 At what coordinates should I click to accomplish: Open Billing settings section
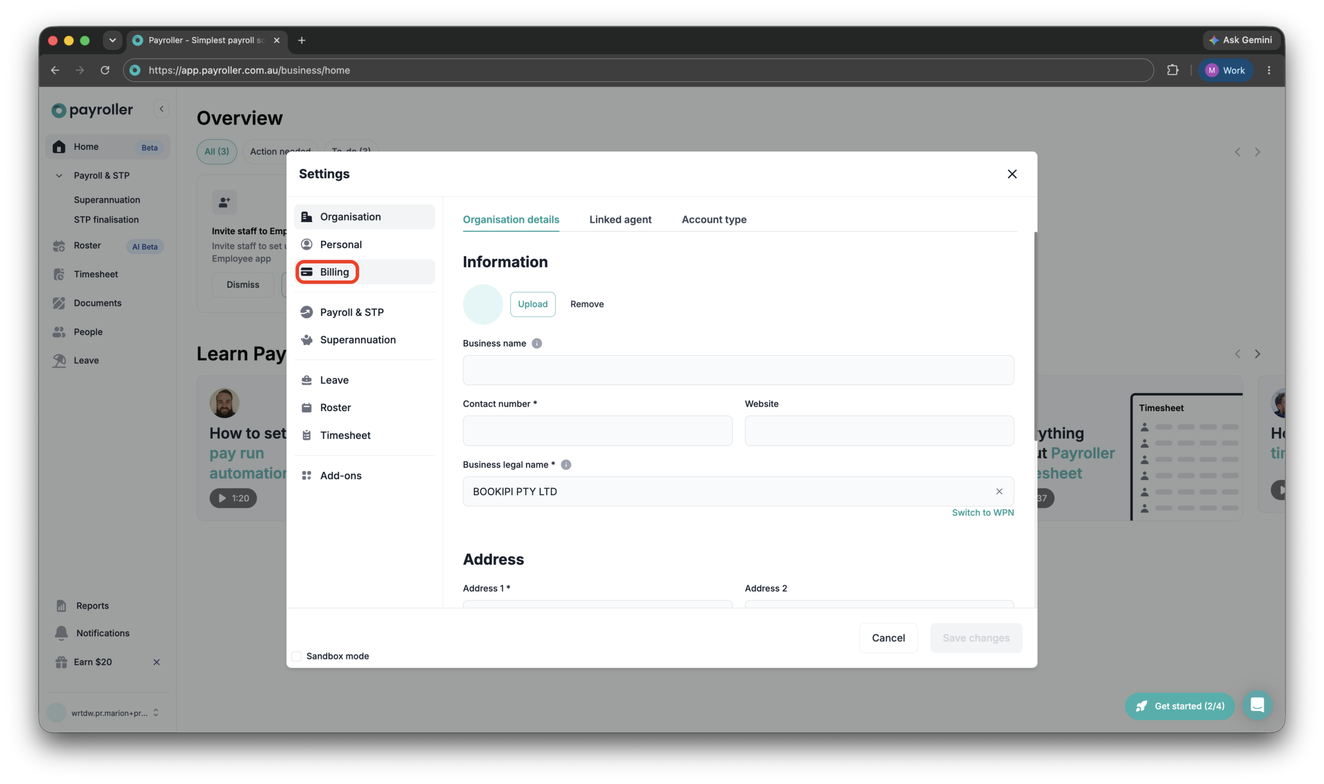(x=364, y=271)
